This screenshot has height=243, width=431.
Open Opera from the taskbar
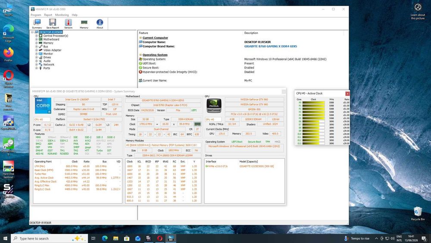160,238
